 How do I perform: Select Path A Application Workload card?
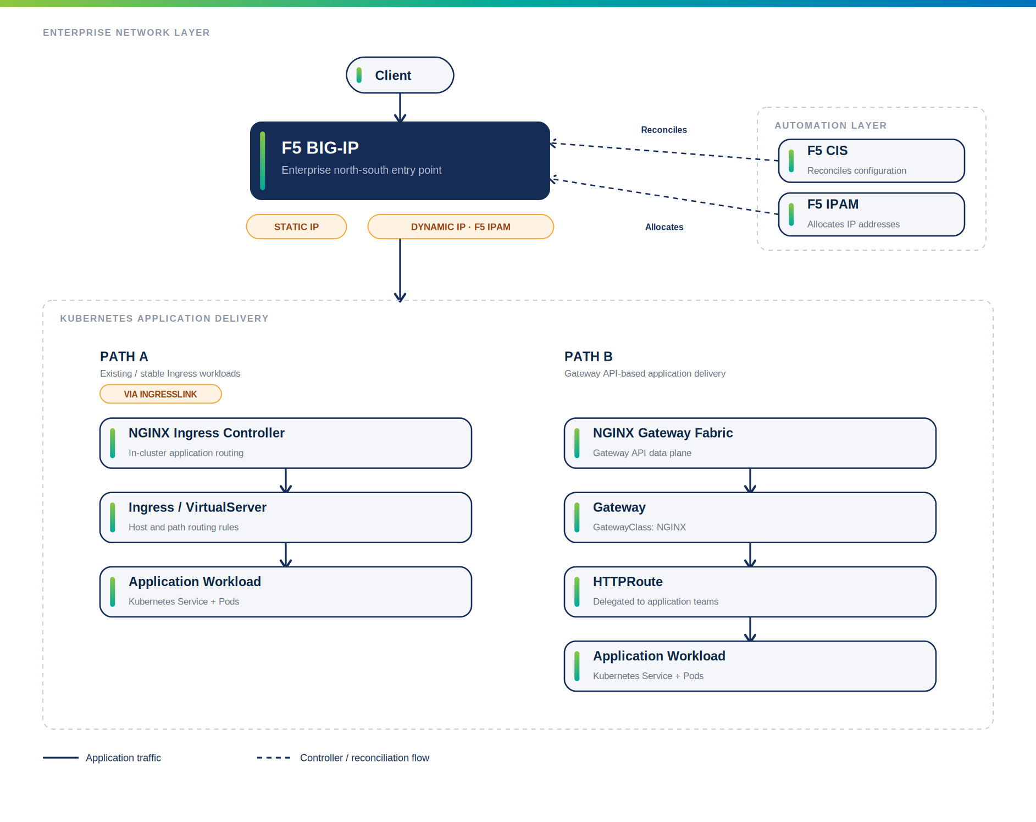tap(286, 592)
